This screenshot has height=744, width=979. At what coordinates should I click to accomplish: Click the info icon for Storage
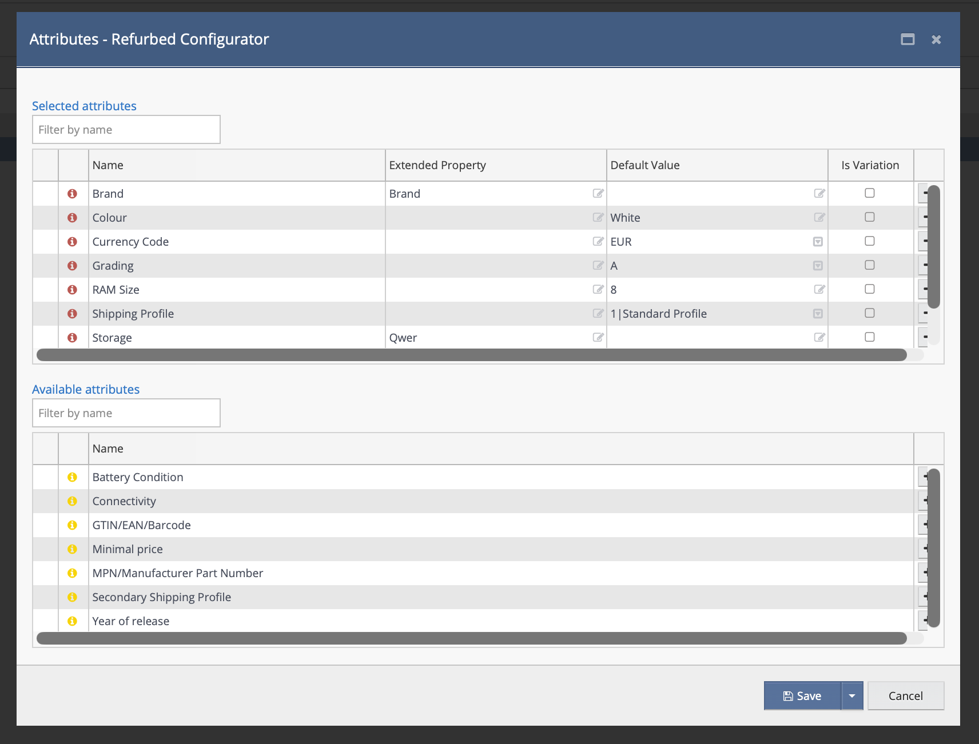point(72,338)
